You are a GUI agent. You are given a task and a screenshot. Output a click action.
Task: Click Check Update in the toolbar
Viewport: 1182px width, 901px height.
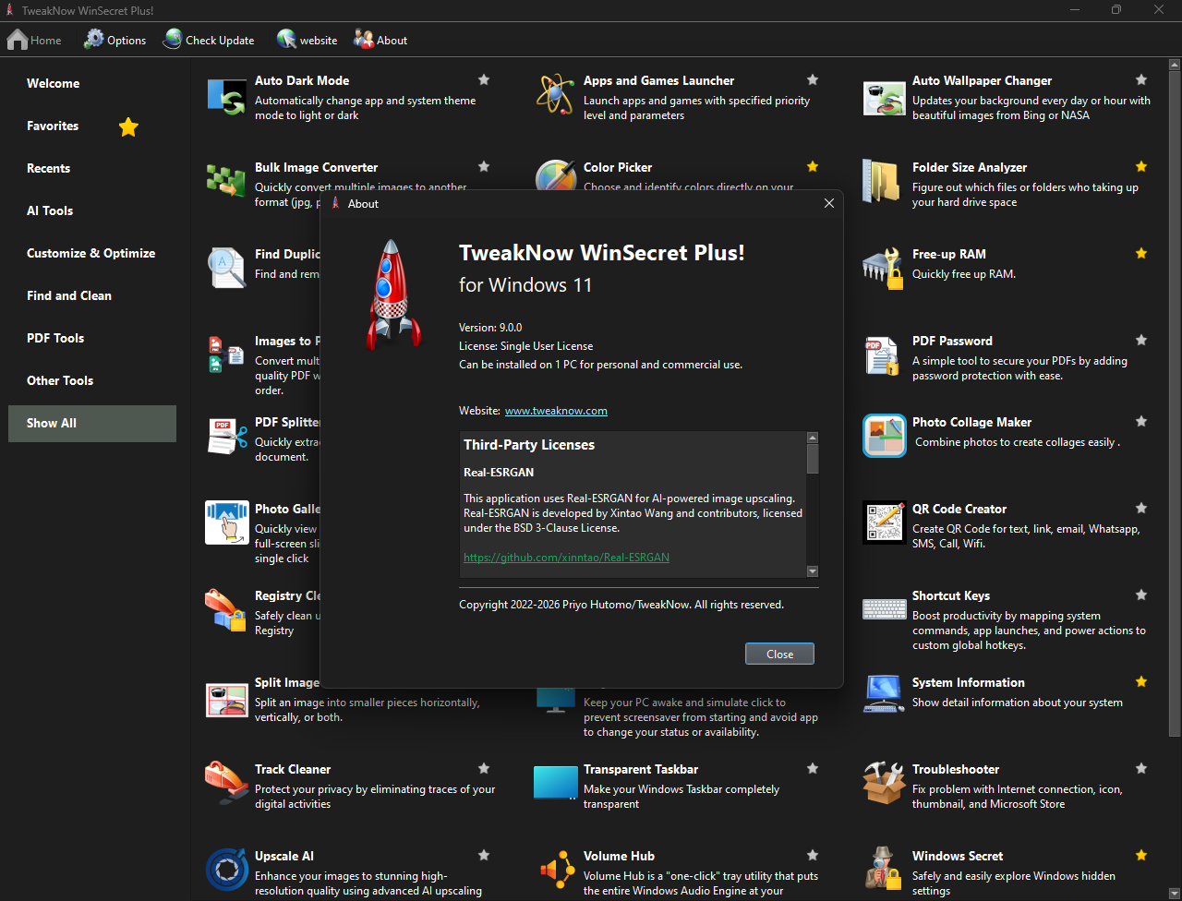[x=209, y=40]
